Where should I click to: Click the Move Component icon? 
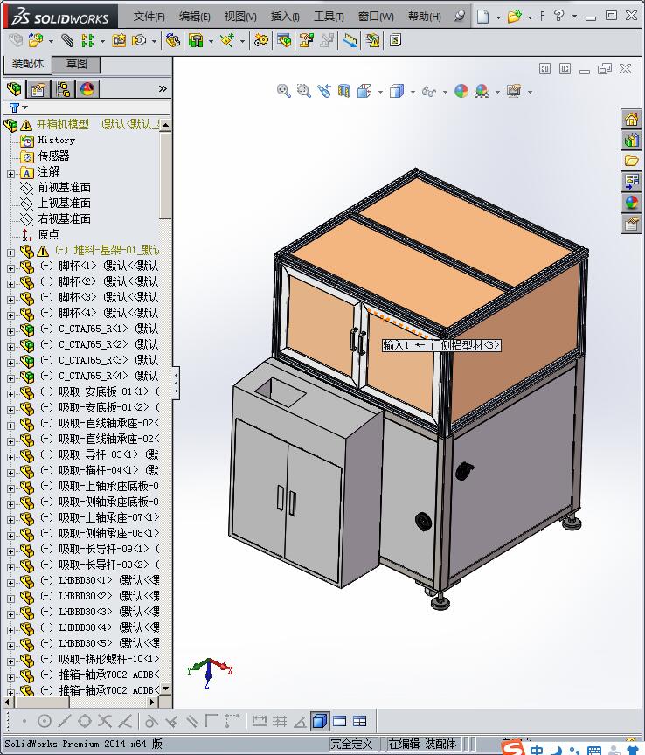tap(139, 40)
